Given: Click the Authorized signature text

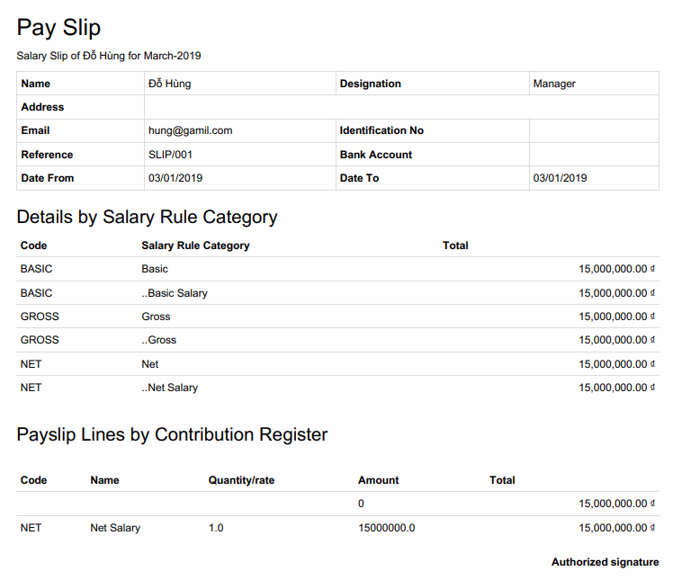Looking at the screenshot, I should click(605, 562).
